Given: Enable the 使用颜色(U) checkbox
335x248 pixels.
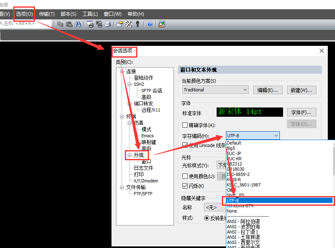Looking at the screenshot, I should coord(185,176).
